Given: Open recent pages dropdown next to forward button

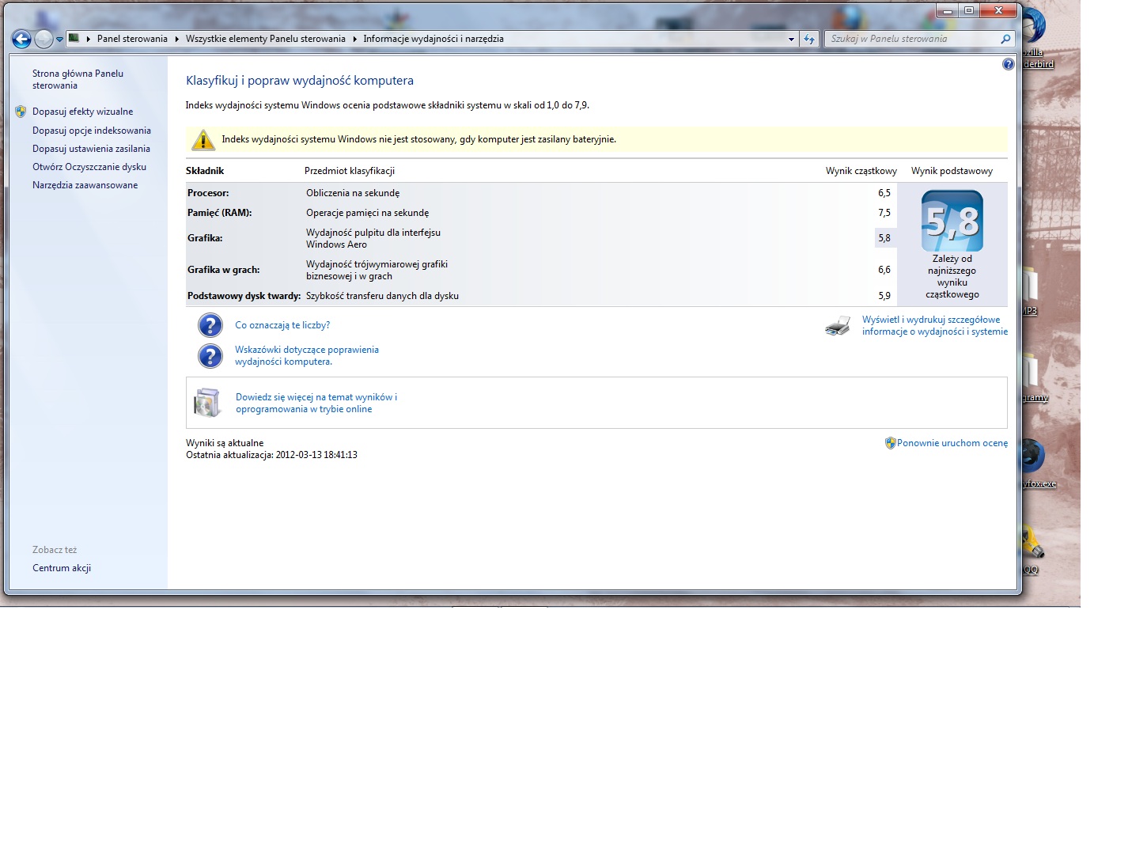Looking at the screenshot, I should [59, 40].
